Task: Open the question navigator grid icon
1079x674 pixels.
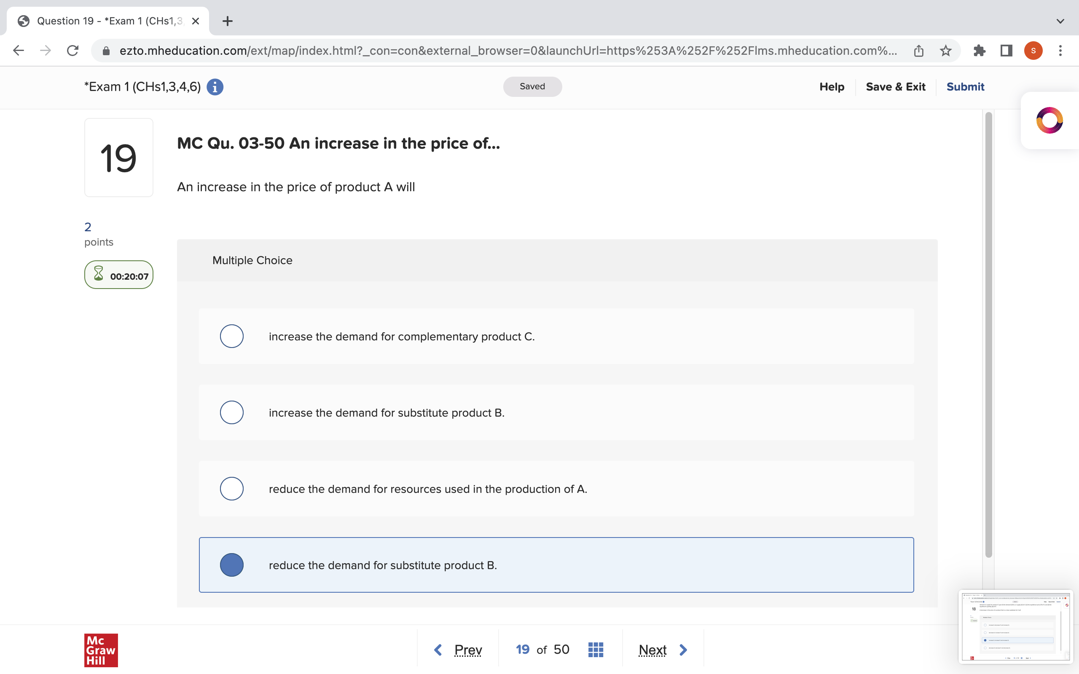Action: coord(595,649)
